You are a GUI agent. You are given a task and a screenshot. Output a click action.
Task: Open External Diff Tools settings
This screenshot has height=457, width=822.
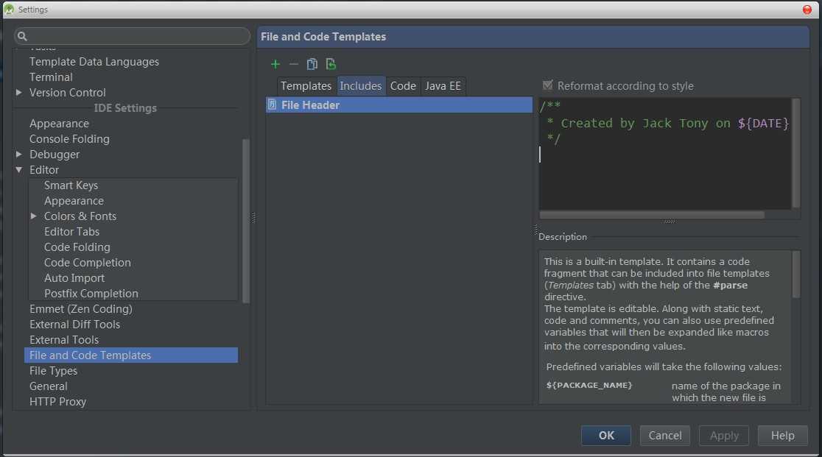click(74, 324)
